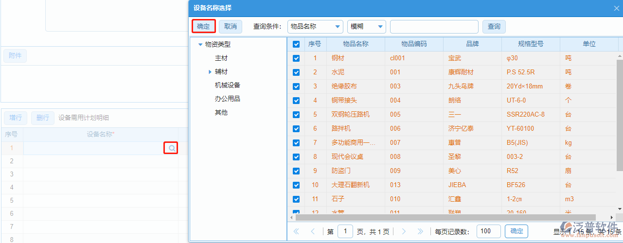Toggle the select-all checkbox in table header
This screenshot has width=623, height=243.
click(x=296, y=44)
